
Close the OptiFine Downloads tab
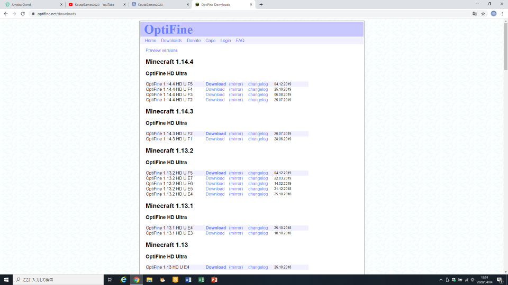pos(251,5)
